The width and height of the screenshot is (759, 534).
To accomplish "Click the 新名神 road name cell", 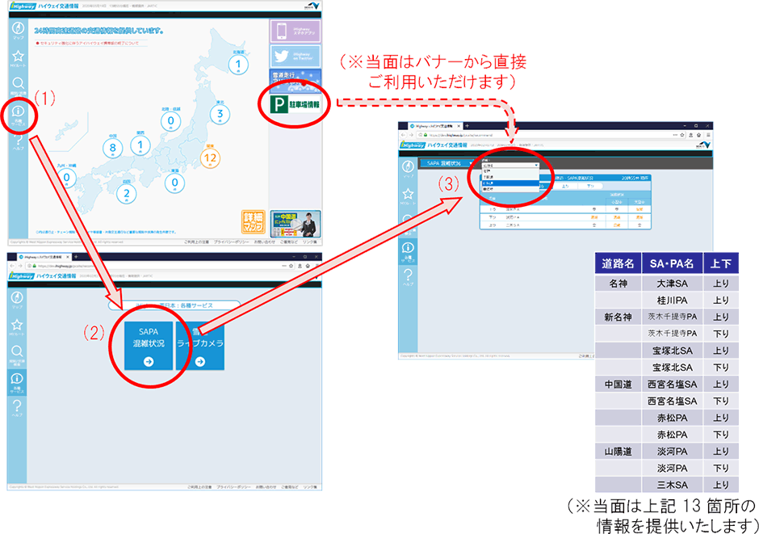I will pyautogui.click(x=619, y=317).
